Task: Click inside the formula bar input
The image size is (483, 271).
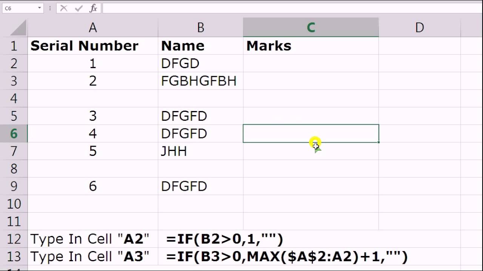Action: (x=292, y=8)
